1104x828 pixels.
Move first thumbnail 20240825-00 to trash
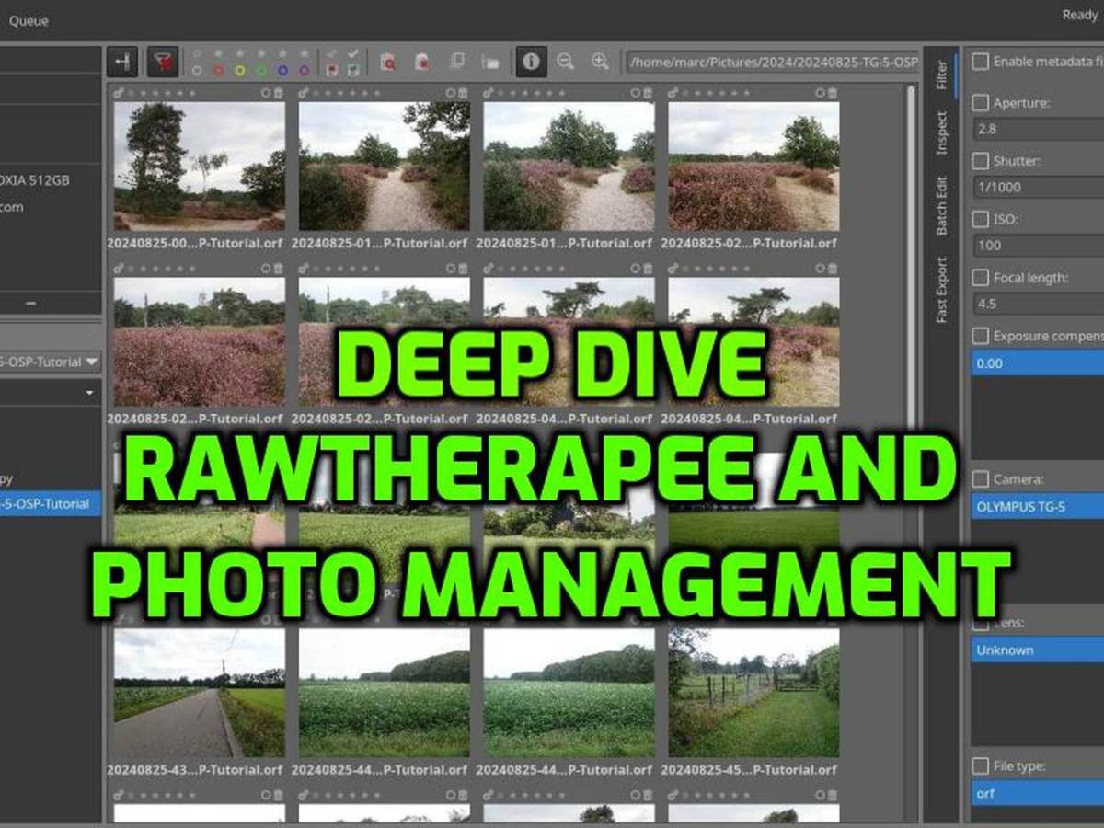(x=279, y=92)
